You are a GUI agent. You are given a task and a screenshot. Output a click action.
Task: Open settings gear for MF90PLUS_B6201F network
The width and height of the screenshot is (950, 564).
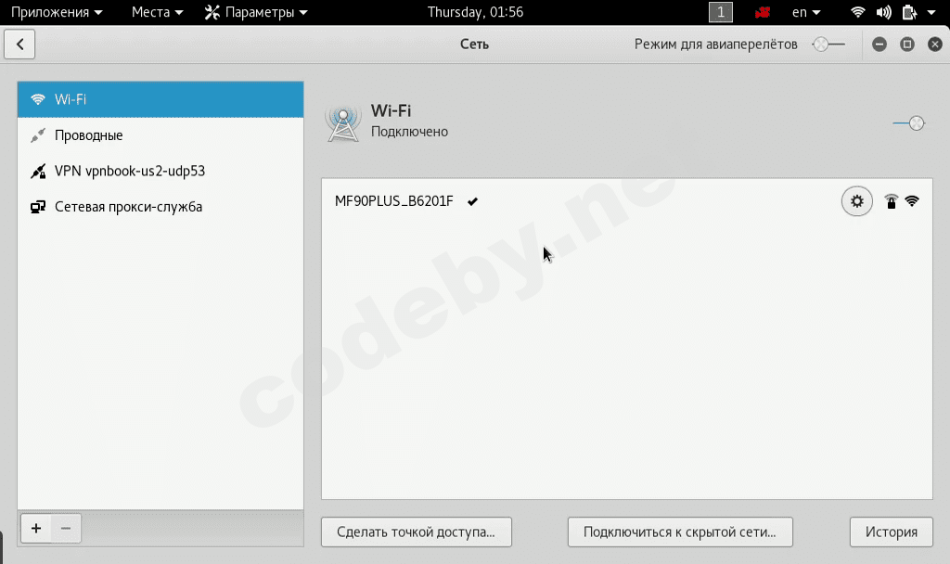856,201
